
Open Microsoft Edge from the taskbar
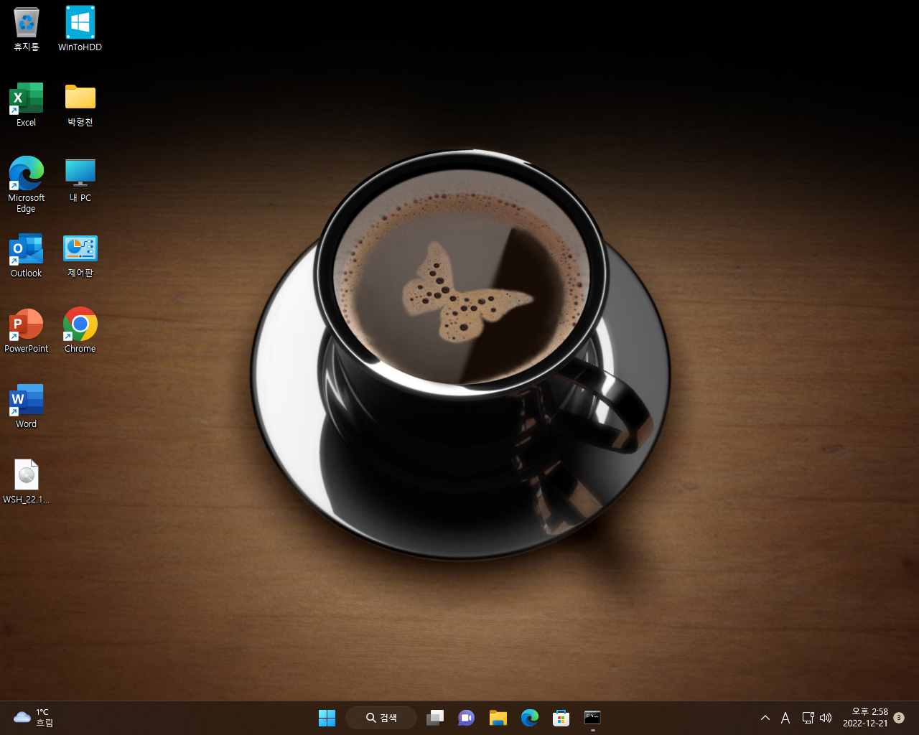[x=530, y=718]
